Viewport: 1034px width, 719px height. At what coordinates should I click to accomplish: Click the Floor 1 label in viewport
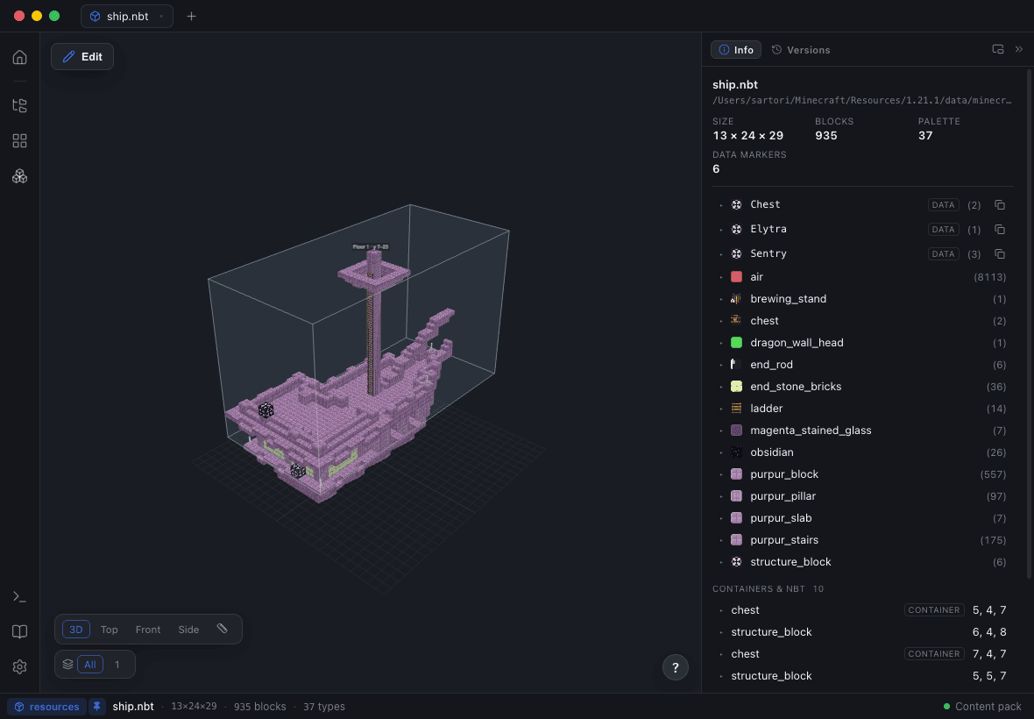(371, 246)
